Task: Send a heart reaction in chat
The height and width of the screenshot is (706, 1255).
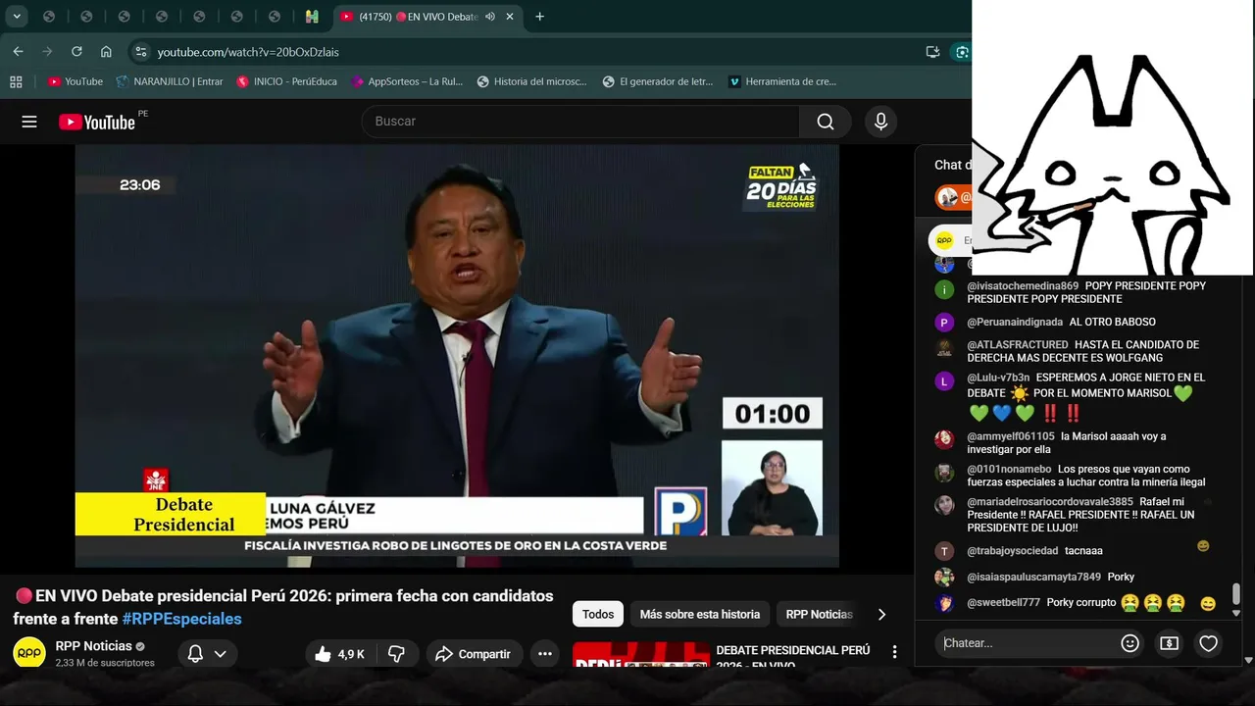Action: 1208,643
